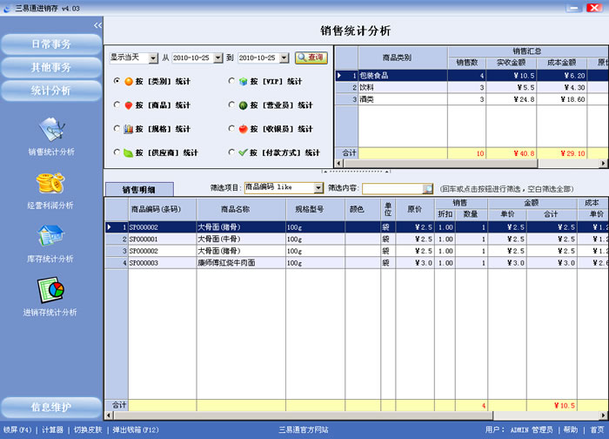Click the 规格型号 column header
Screen dimensions: 609x439
(x=315, y=209)
